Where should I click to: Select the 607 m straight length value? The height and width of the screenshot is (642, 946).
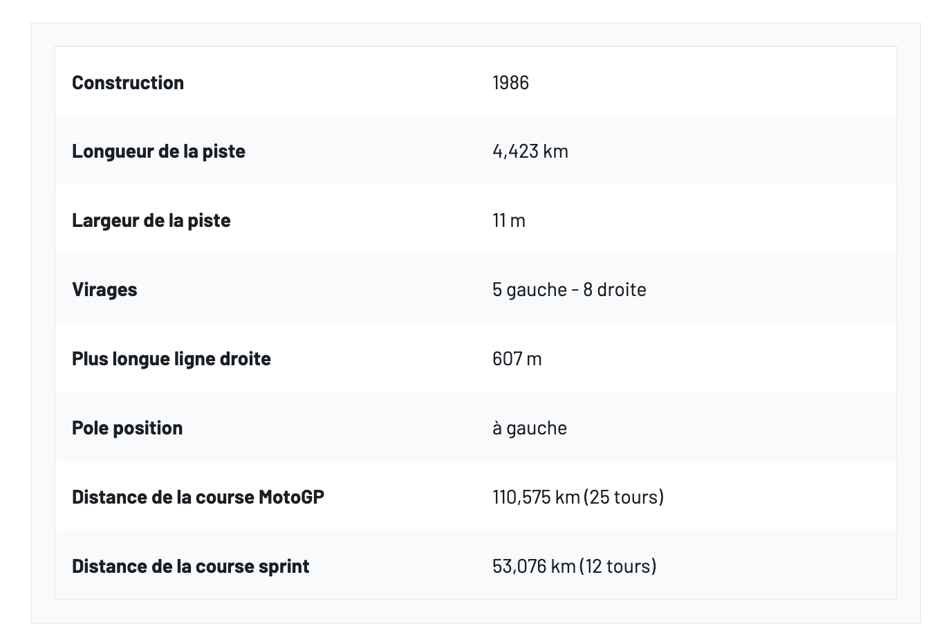click(517, 358)
